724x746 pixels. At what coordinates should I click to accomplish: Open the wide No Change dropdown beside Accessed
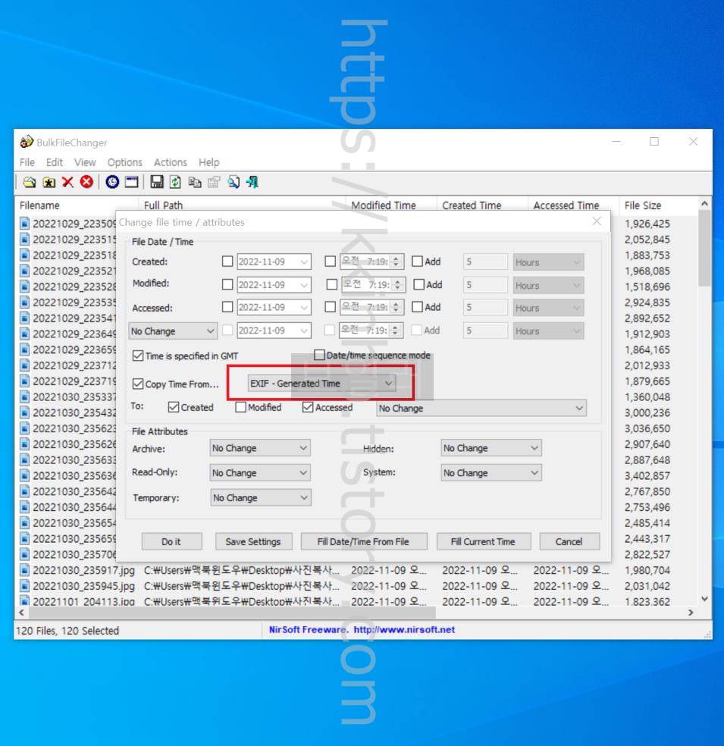(481, 408)
